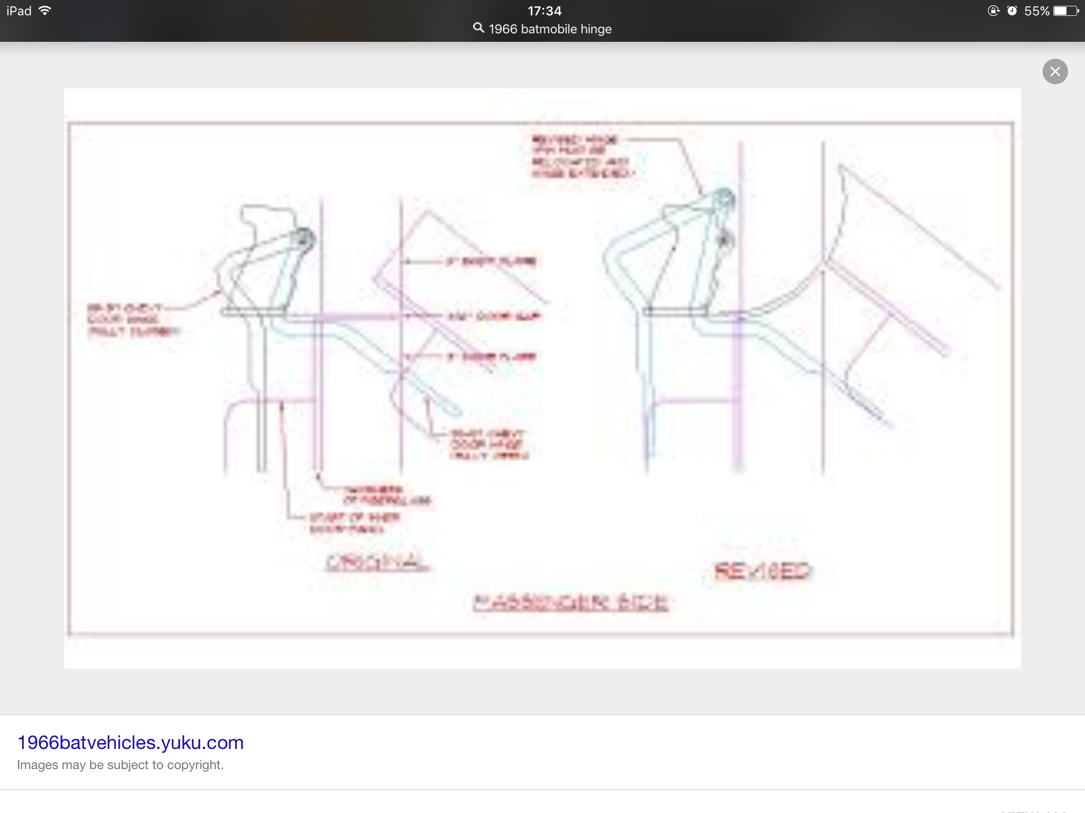Image resolution: width=1085 pixels, height=813 pixels.
Task: Tap the ORIGINAL label in the diagram
Action: tap(377, 562)
